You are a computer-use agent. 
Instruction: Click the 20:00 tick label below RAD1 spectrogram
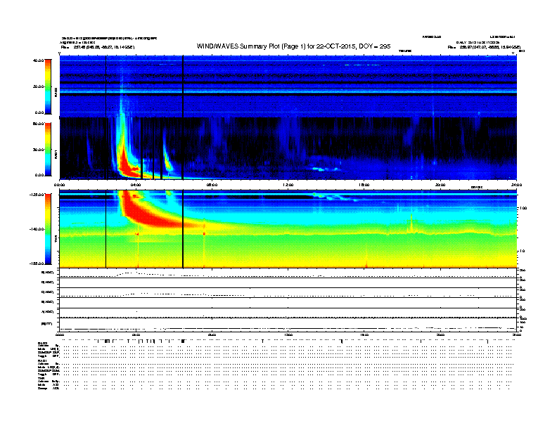(x=440, y=185)
